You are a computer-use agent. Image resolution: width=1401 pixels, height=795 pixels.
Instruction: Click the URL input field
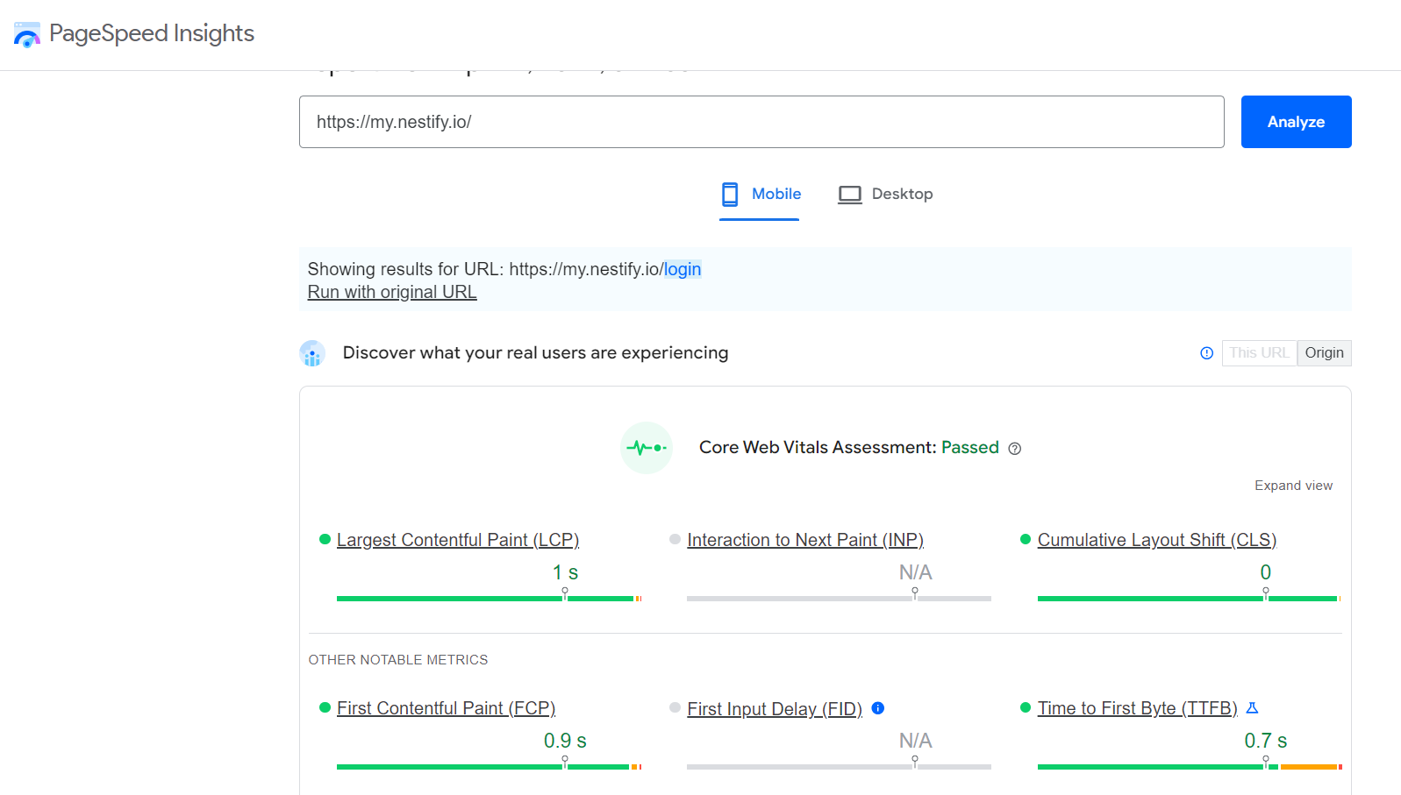coord(761,122)
